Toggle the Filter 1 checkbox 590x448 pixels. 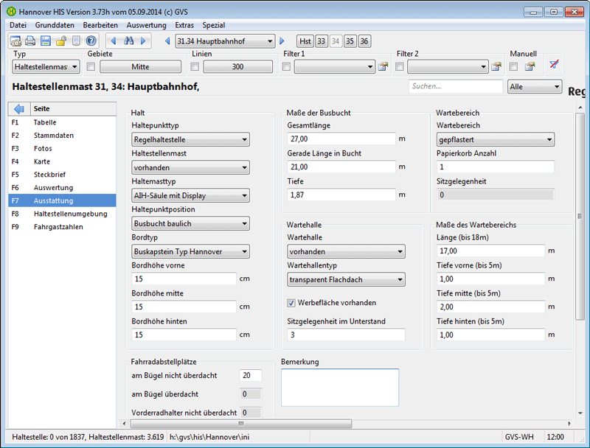286,66
